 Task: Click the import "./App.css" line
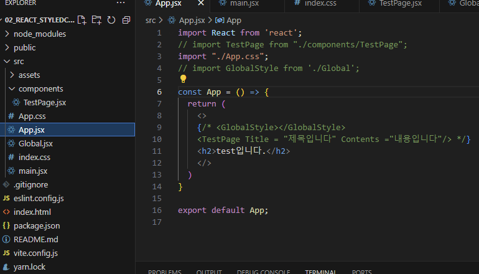223,57
